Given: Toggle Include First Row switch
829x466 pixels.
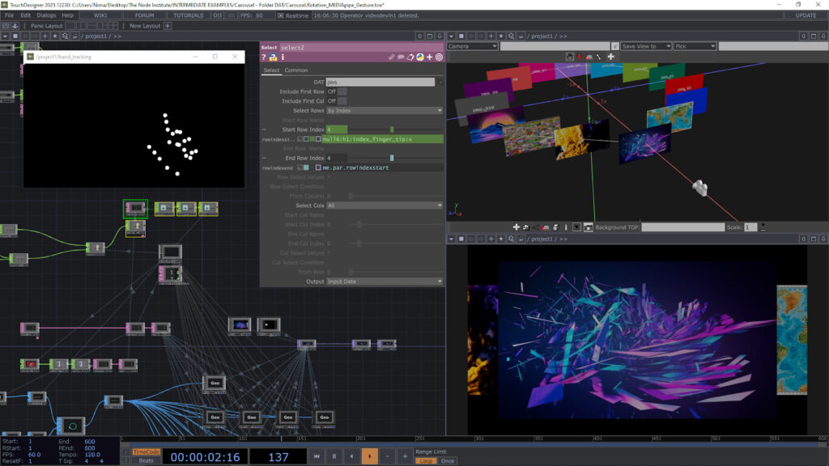Looking at the screenshot, I should (342, 91).
